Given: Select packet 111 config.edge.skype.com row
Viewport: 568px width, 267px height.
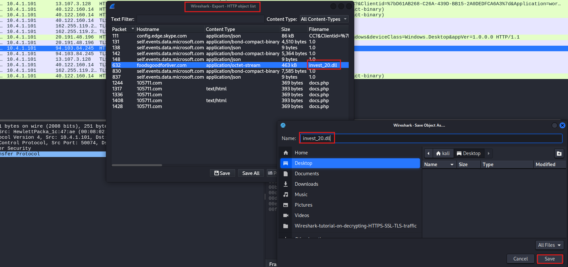Looking at the screenshot, I should 230,36.
